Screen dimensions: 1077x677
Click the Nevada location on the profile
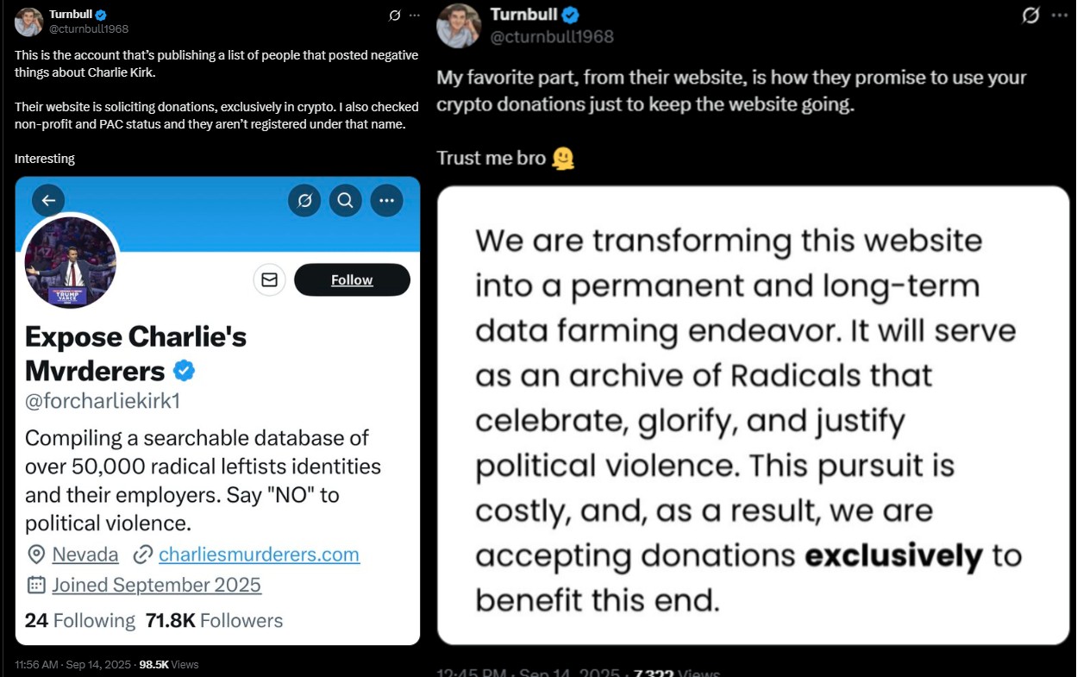85,554
